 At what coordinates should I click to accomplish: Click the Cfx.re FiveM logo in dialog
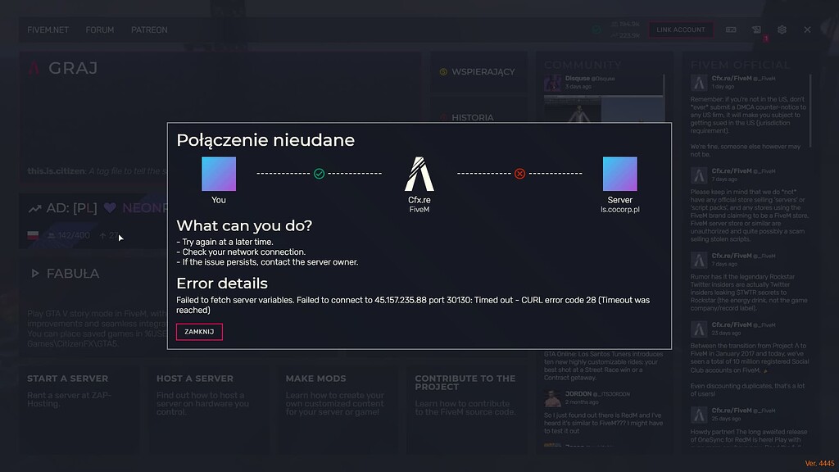419,174
